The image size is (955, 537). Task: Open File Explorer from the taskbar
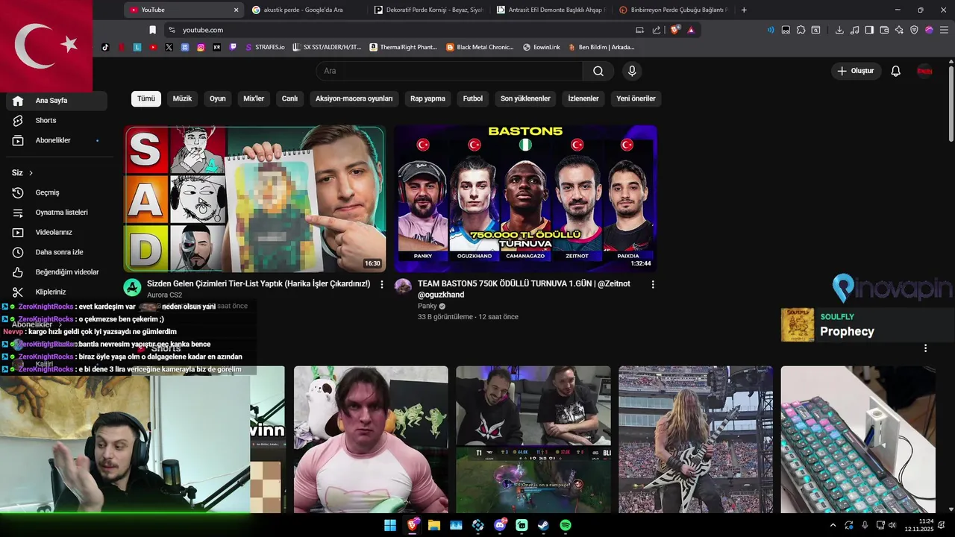(x=433, y=525)
